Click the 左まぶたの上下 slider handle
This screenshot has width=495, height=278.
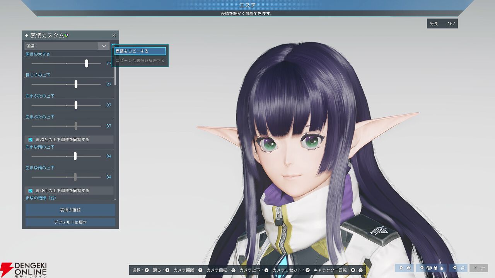pyautogui.click(x=76, y=126)
